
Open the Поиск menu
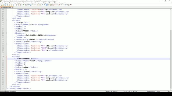point(11,3)
